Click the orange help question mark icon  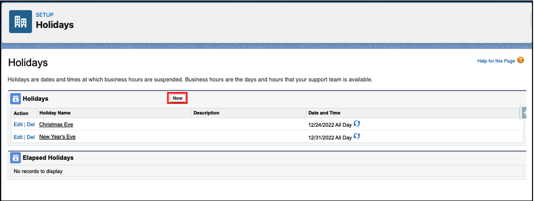520,60
